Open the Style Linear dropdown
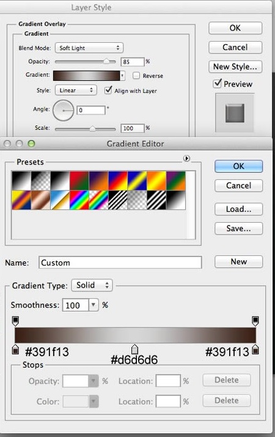This screenshot has width=275, height=437. pyautogui.click(x=76, y=91)
